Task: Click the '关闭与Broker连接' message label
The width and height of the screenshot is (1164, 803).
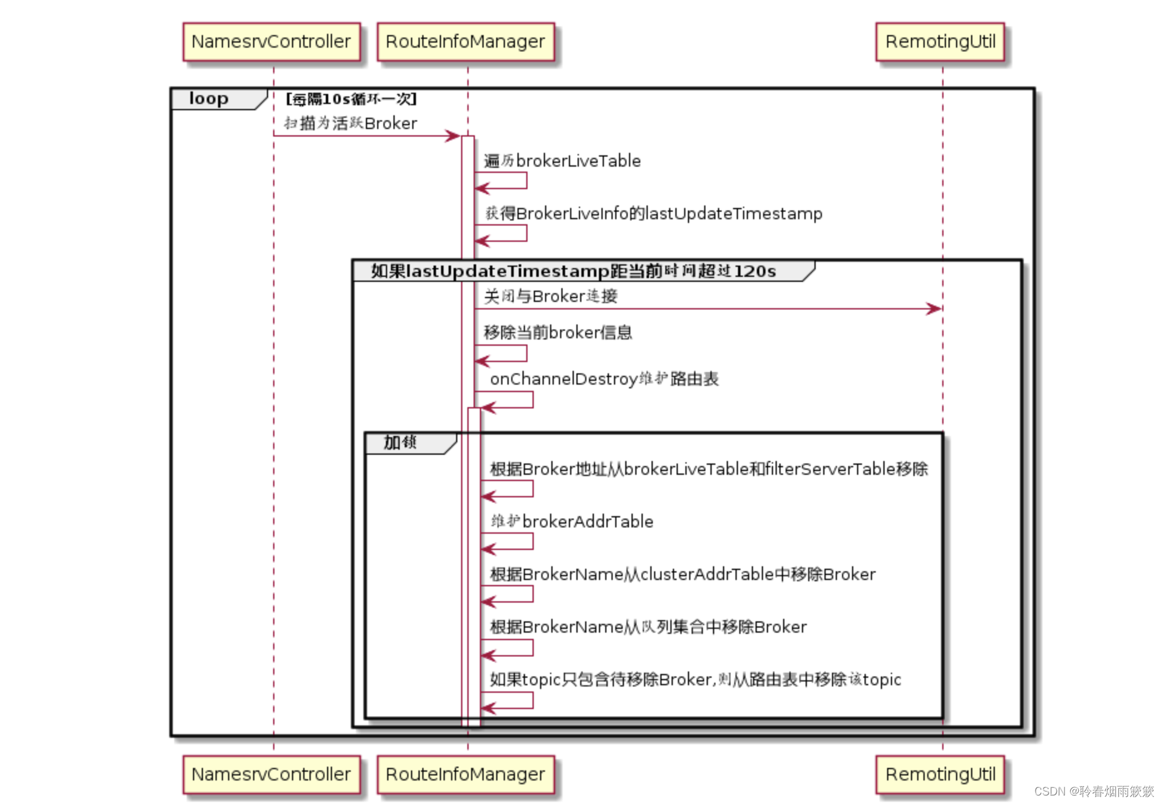Action: [551, 296]
